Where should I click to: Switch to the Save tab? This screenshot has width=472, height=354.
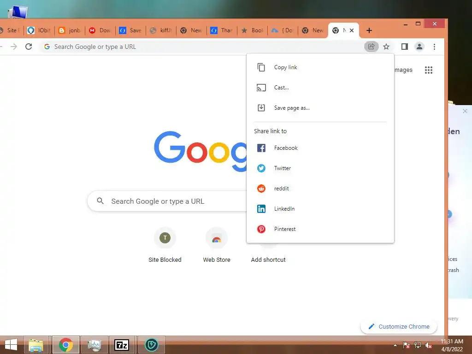pyautogui.click(x=130, y=30)
